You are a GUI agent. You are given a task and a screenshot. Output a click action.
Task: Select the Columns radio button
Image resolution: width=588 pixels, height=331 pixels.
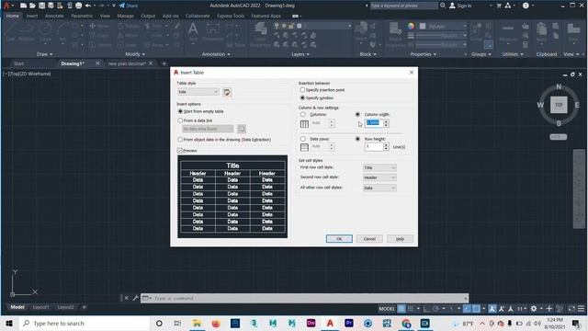pos(303,114)
